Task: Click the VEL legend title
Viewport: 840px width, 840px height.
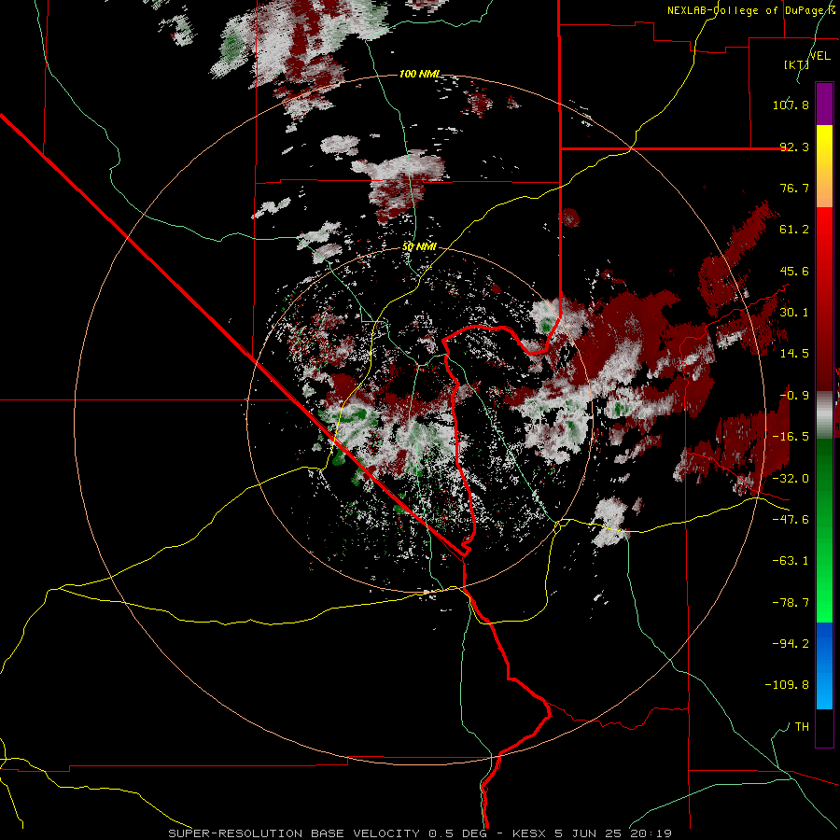Action: 819,56
